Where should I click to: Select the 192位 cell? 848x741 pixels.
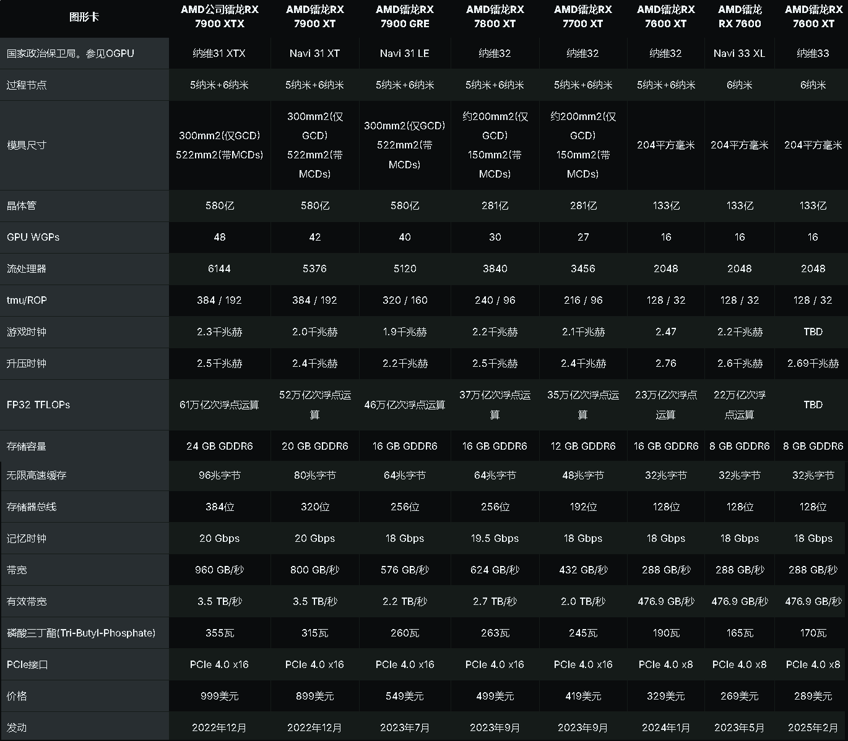pos(583,507)
